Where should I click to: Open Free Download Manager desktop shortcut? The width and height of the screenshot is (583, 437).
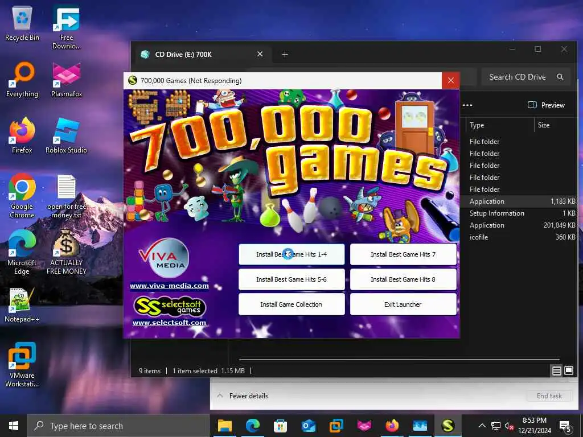click(66, 27)
